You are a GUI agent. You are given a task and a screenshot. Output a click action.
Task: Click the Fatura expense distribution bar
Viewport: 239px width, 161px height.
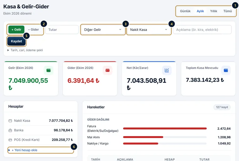pyautogui.click(x=165, y=129)
